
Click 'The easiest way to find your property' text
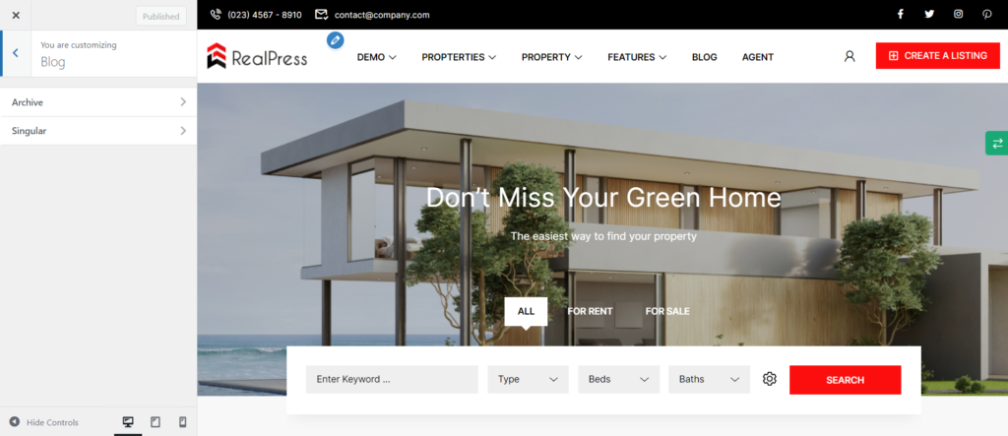(x=603, y=236)
